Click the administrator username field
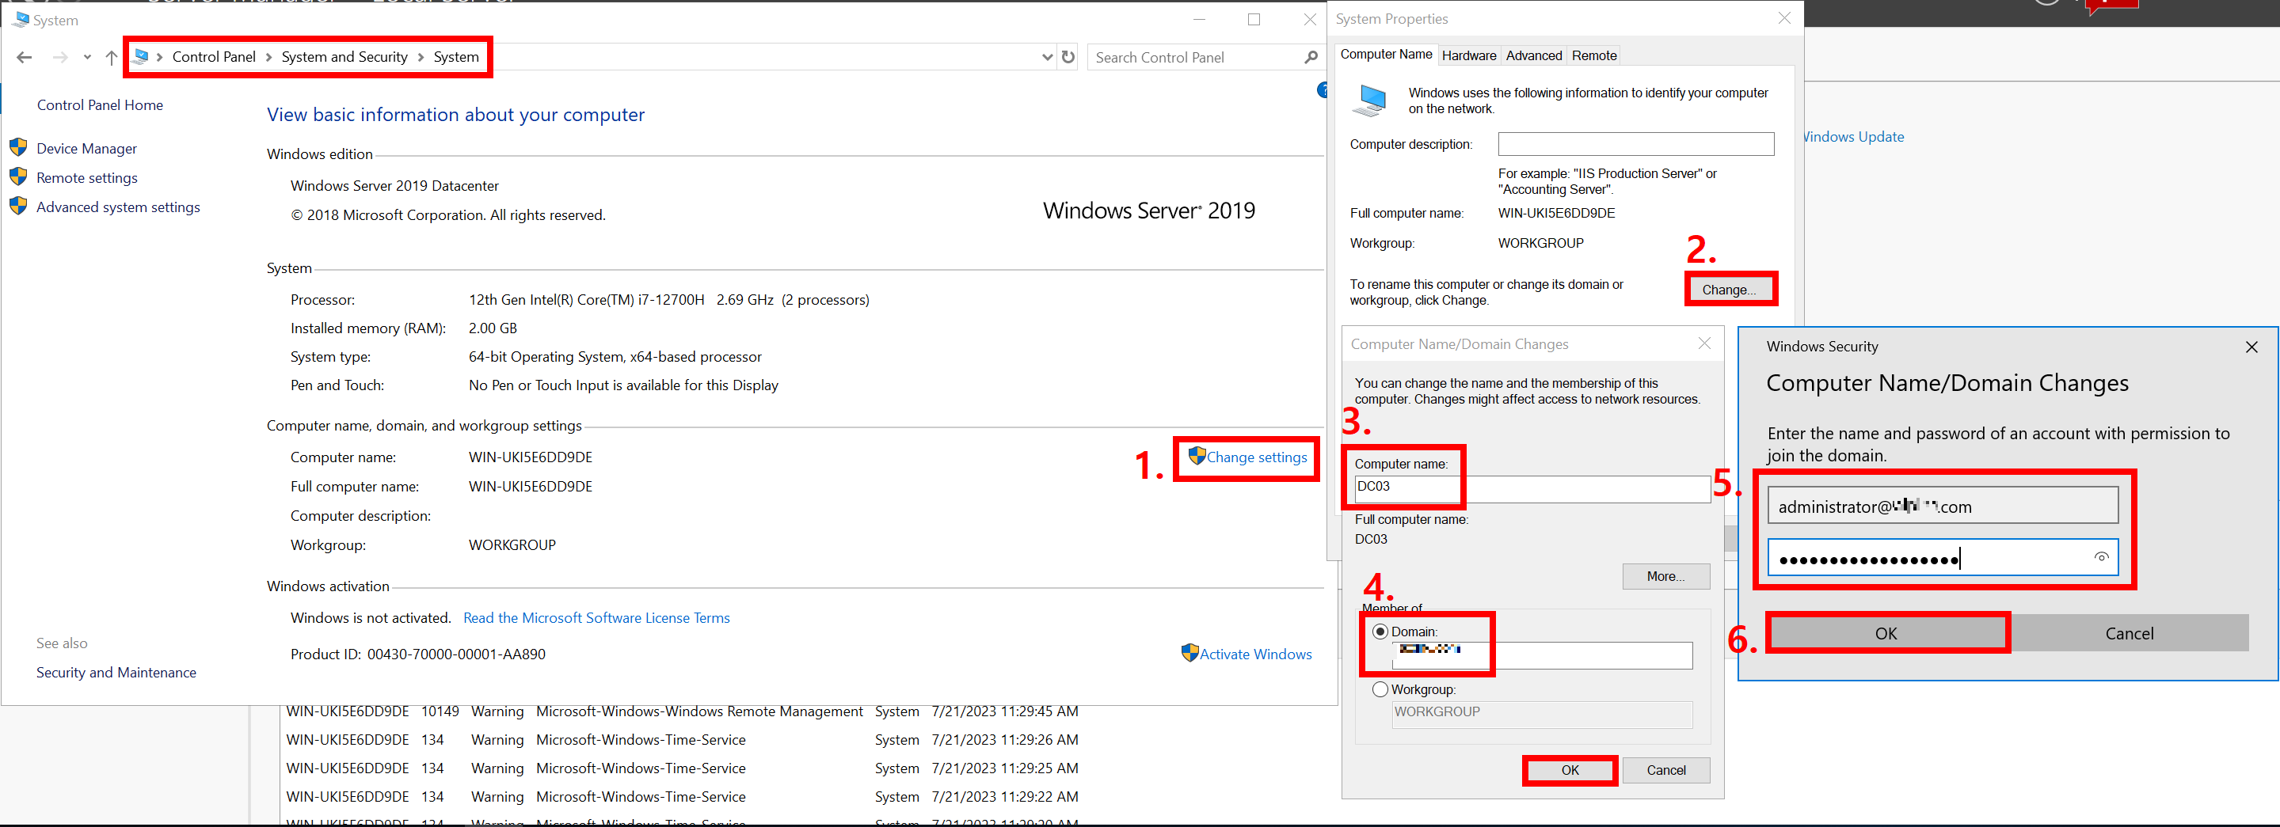Viewport: 2280px width, 827px height. click(1943, 505)
